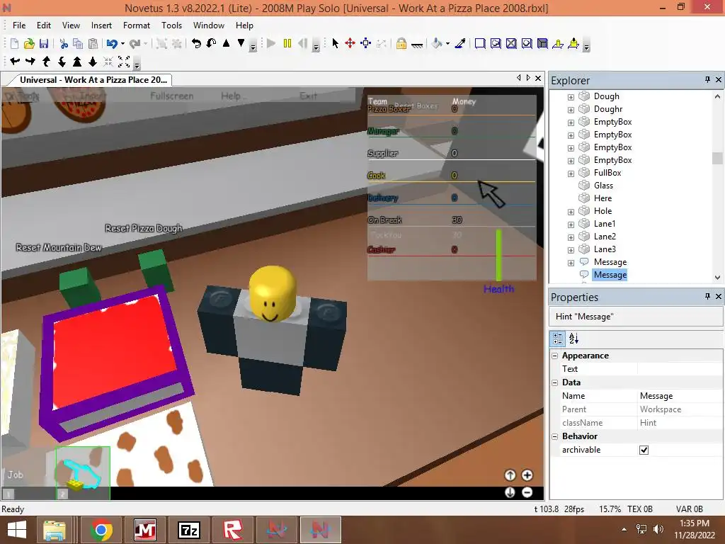Select the red Move tool
This screenshot has width=725, height=544.
click(350, 43)
